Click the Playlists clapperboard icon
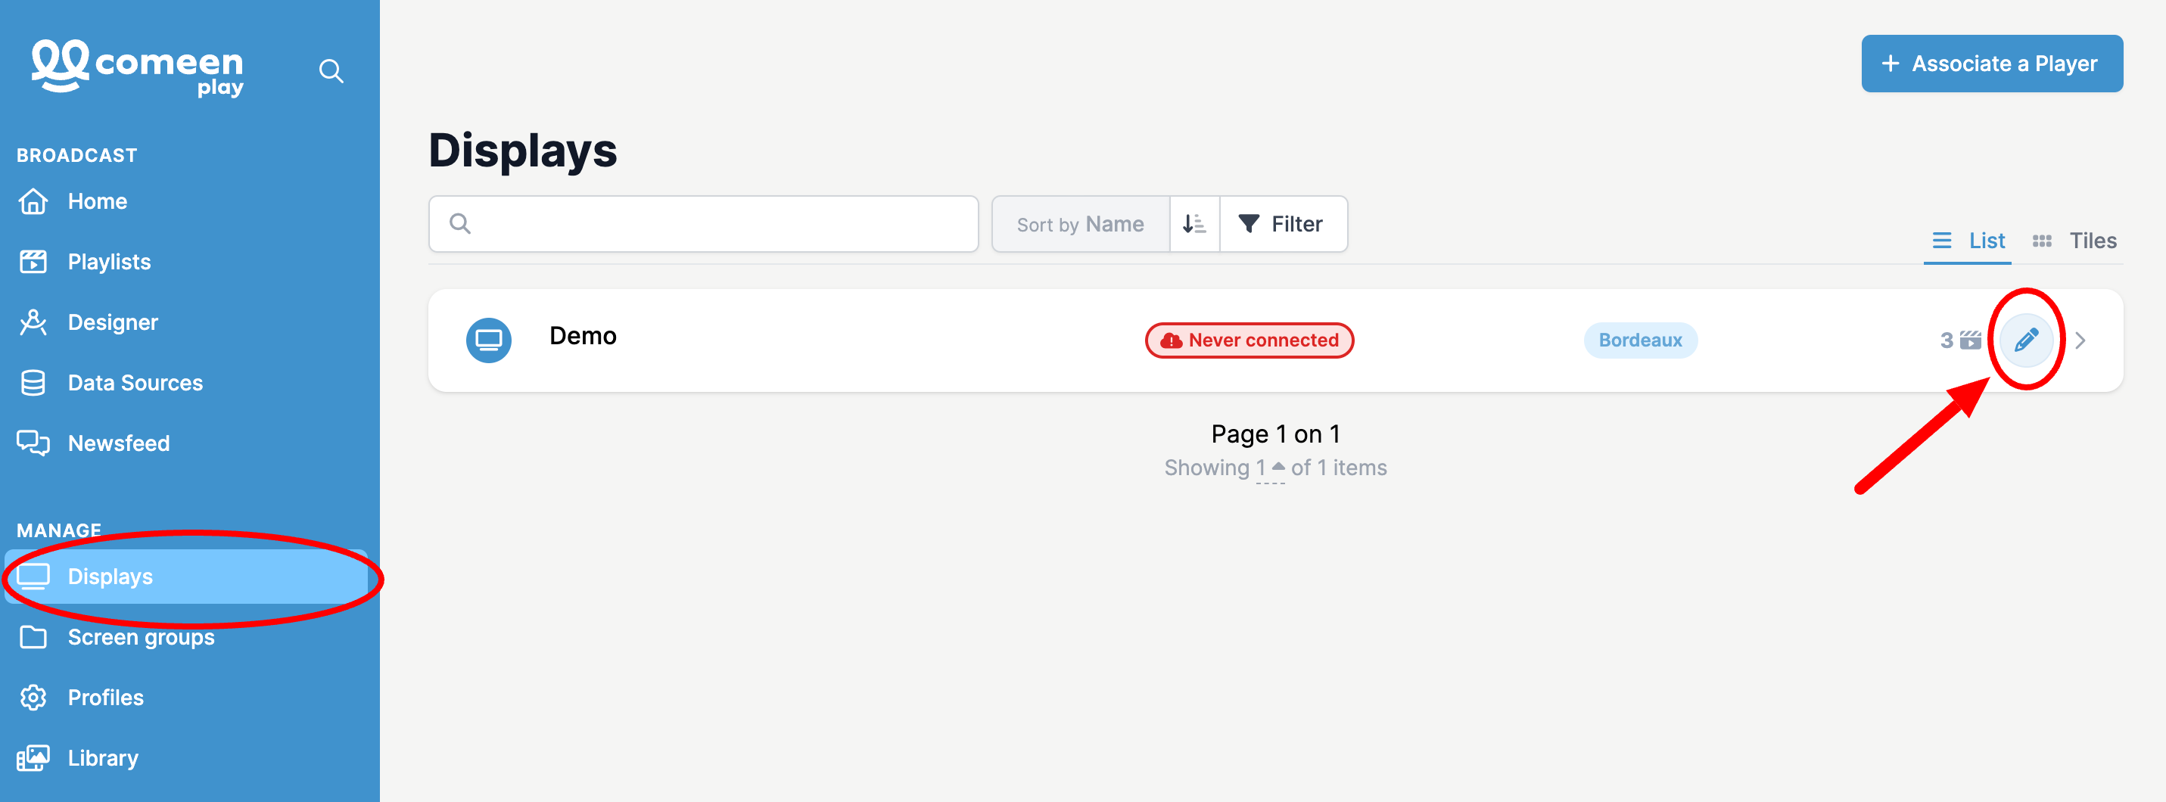 click(x=33, y=263)
